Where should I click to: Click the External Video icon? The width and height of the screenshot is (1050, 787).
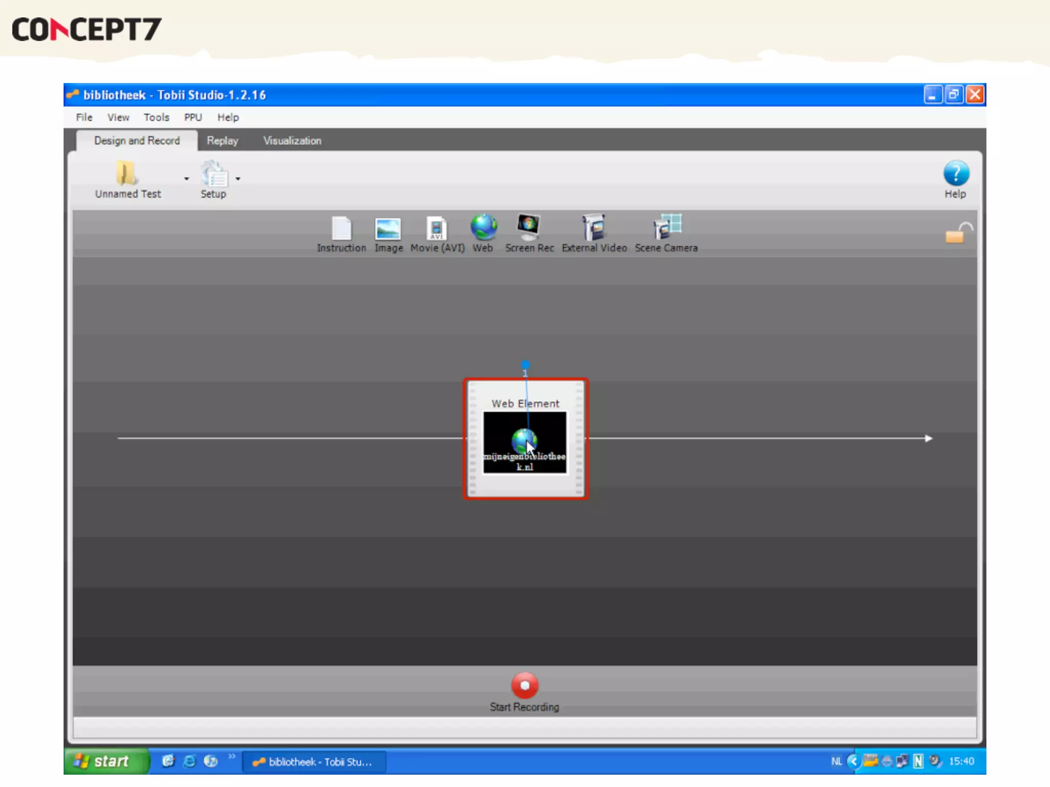coord(594,228)
